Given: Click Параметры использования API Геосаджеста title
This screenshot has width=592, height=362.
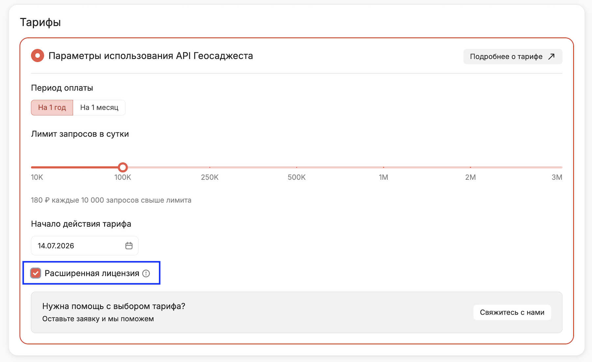Looking at the screenshot, I should (151, 56).
